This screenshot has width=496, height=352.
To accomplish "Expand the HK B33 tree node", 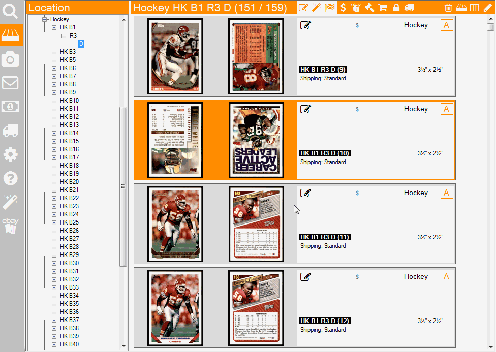I will coord(54,288).
